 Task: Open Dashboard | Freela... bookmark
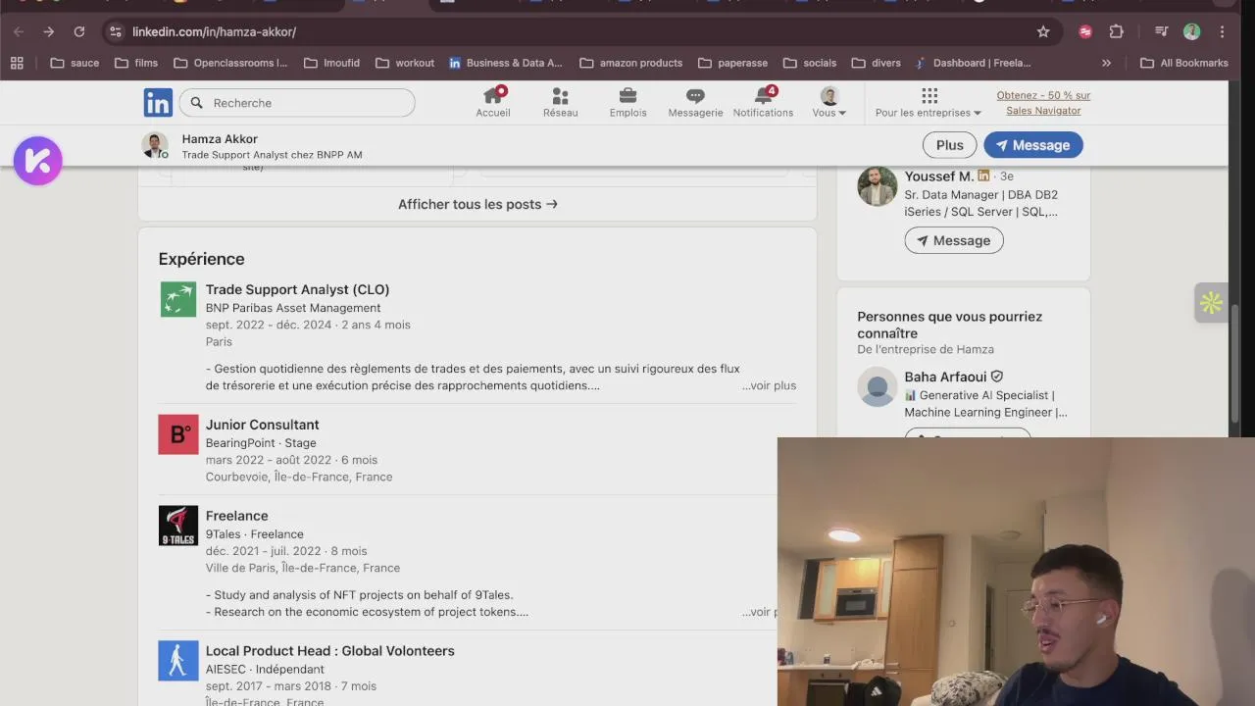point(973,63)
